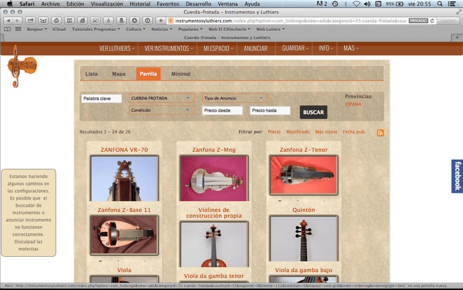Expand the VER LUTHIERS menu
463x290 pixels.
tap(117, 48)
